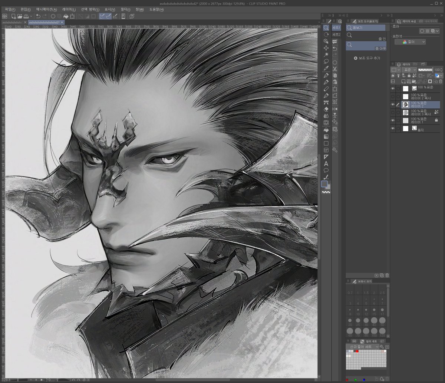445x383 pixels.
Task: Open layer color change dropdown with blue square
Action: pos(439,76)
